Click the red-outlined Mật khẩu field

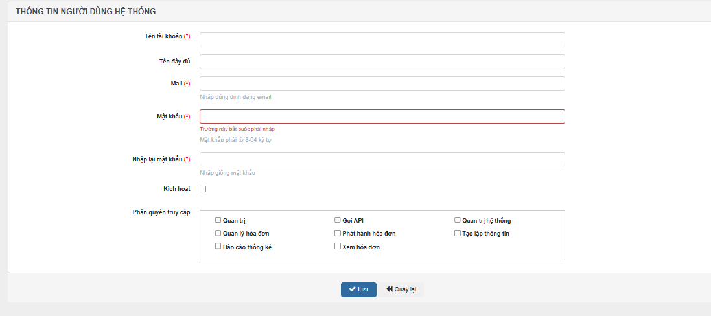pos(382,117)
